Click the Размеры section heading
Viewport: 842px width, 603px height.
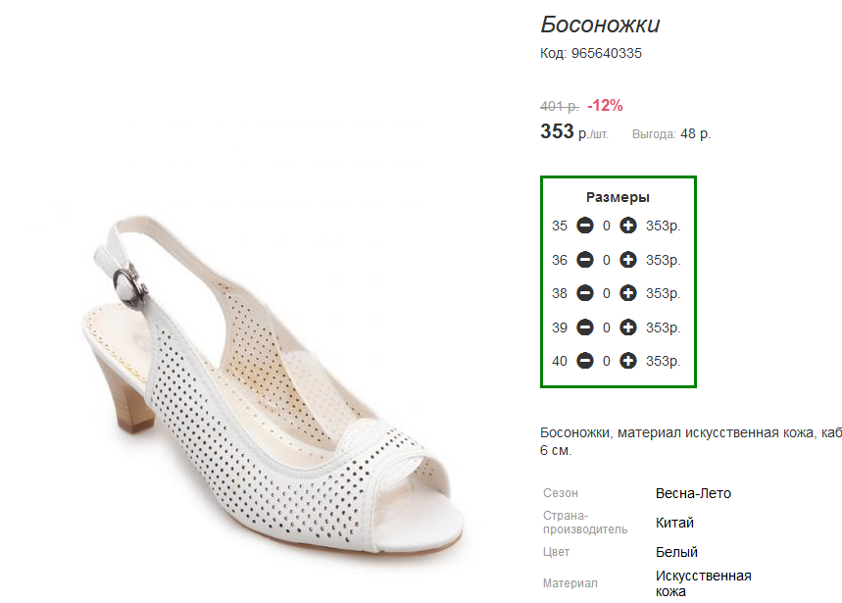click(618, 197)
